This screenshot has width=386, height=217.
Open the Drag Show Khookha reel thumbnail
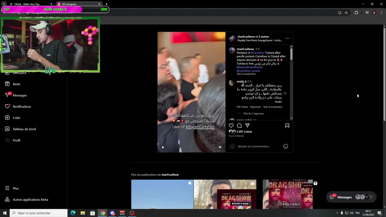click(x=288, y=194)
